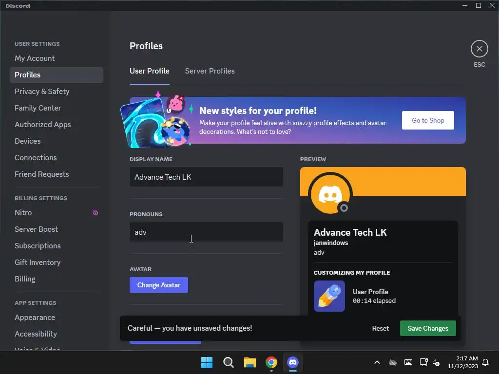Click the Pronouns input field

(x=206, y=232)
